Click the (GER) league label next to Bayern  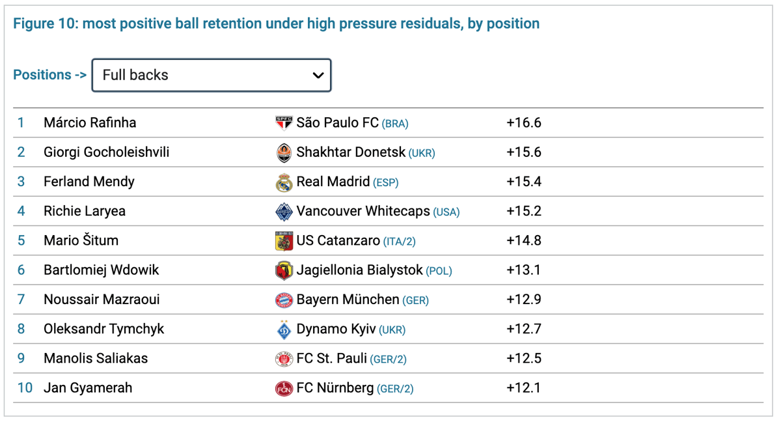(x=416, y=301)
